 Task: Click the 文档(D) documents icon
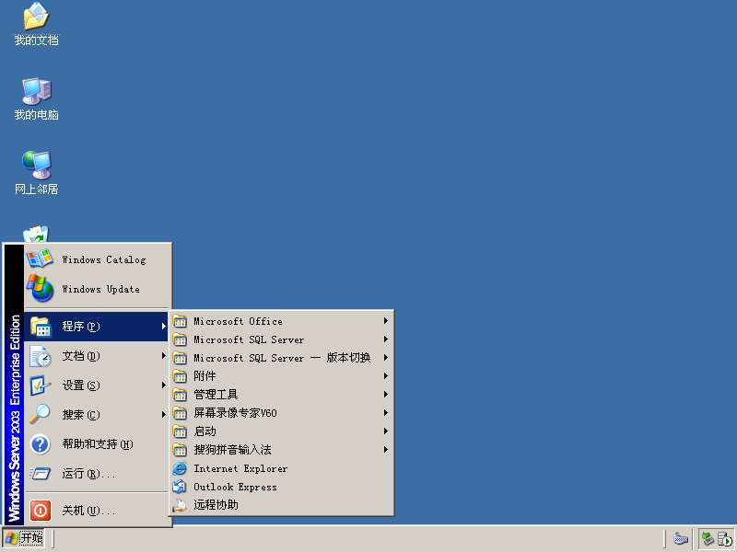click(41, 356)
